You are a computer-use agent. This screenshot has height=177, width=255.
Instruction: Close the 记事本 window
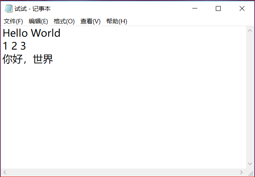click(242, 8)
